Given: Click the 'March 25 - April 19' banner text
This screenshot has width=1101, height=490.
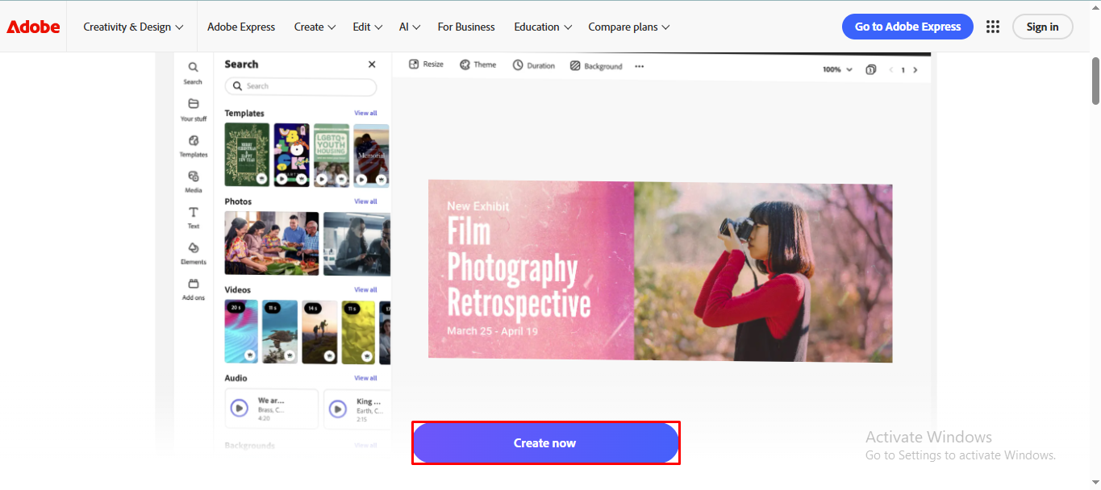Looking at the screenshot, I should [492, 331].
